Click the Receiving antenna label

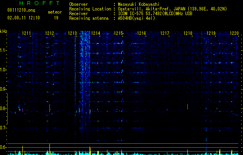pyautogui.click(x=89, y=18)
